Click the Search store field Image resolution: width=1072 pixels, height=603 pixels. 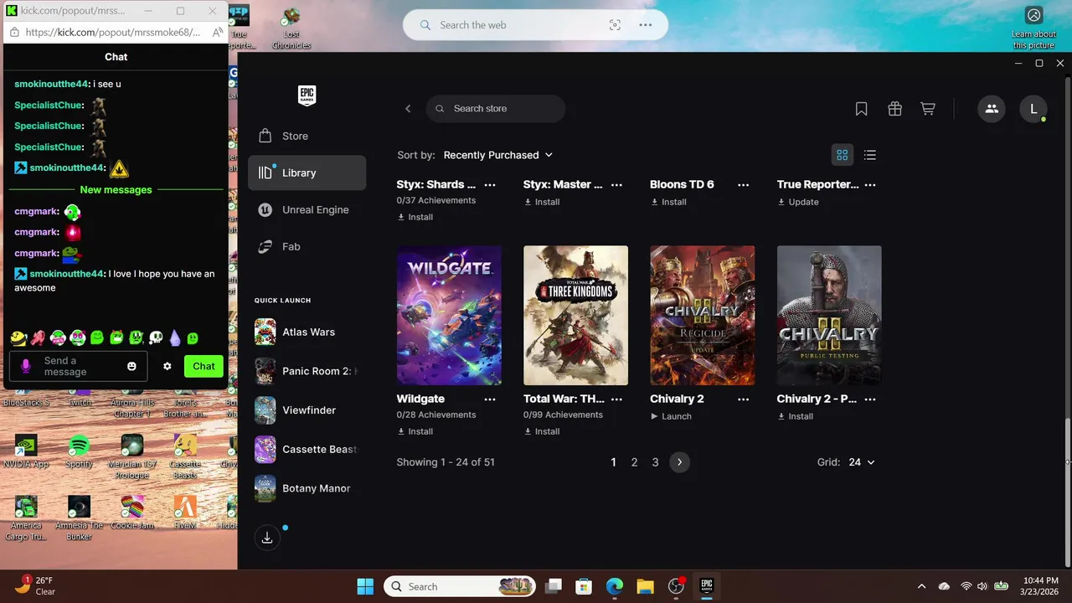[496, 108]
